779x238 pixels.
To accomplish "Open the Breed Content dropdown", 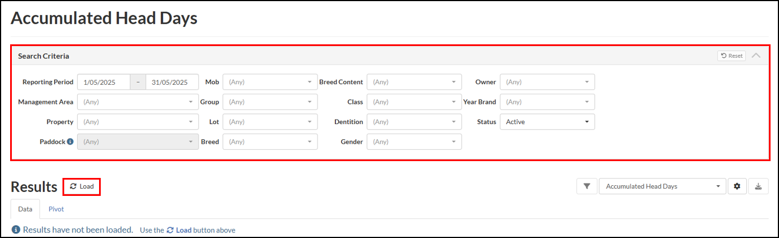I will coord(414,82).
